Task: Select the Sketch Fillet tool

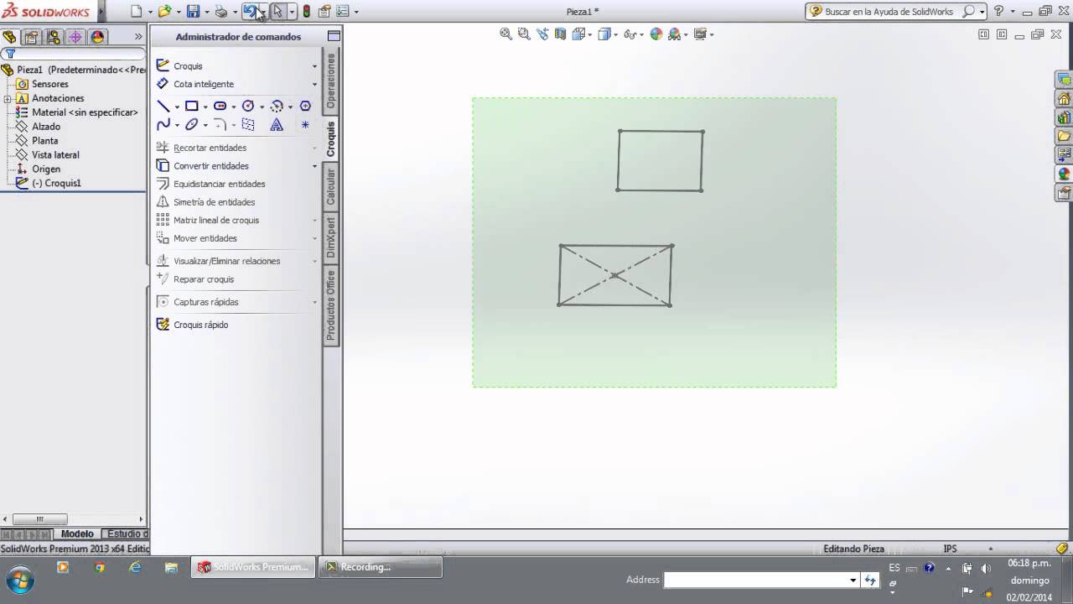Action: [x=220, y=125]
